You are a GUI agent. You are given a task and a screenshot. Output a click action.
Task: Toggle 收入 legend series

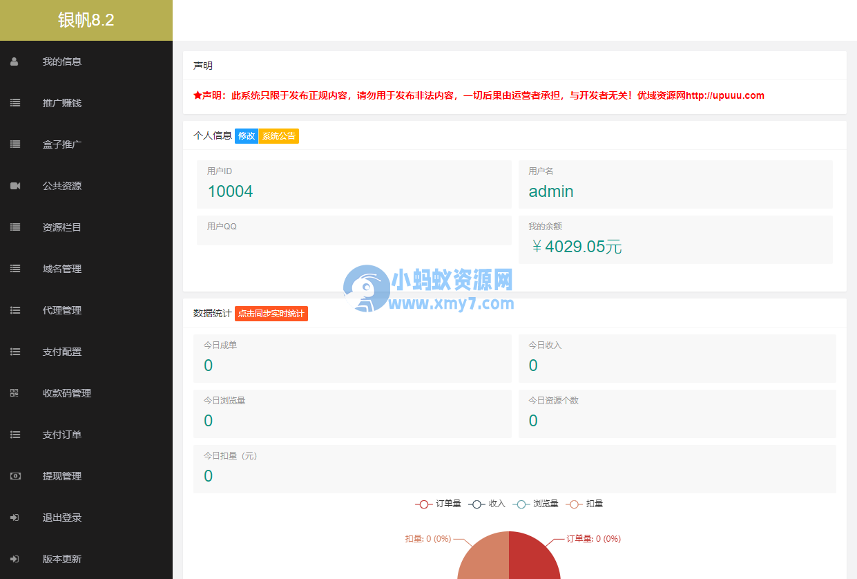pyautogui.click(x=488, y=504)
